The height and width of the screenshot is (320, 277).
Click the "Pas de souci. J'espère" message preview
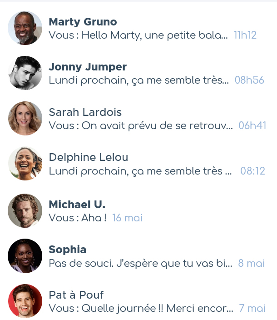(140, 263)
